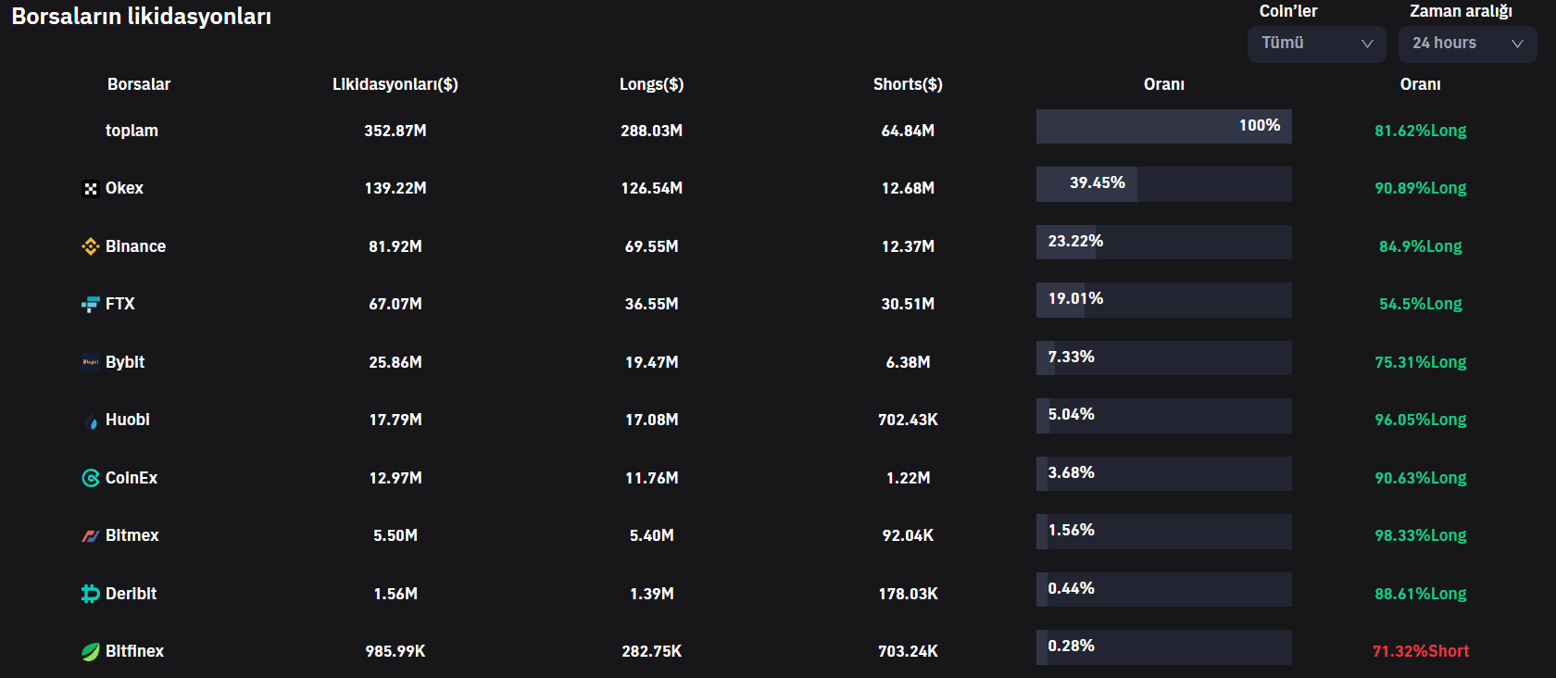Expand the chevron arrow next to Tümü
The image size is (1556, 678).
tap(1367, 44)
